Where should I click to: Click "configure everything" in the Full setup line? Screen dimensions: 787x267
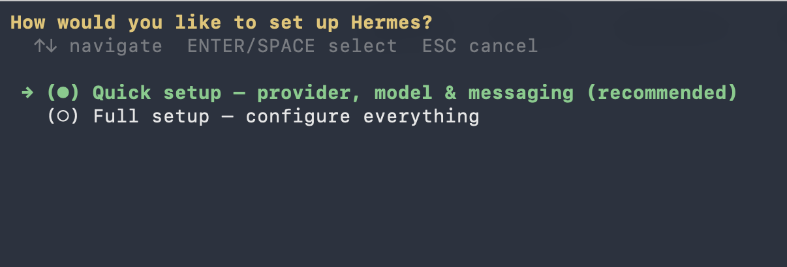(362, 117)
